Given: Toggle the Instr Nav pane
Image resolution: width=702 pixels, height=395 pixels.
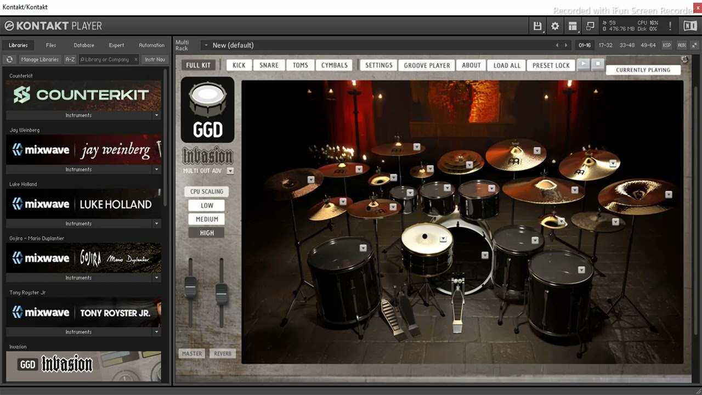Looking at the screenshot, I should 154,59.
